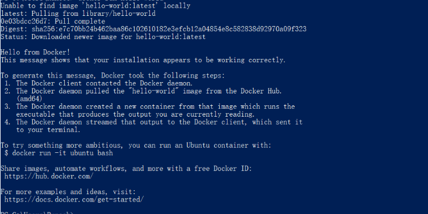Click the 'latest: Pulling from library/hello-world' line

(x=78, y=14)
